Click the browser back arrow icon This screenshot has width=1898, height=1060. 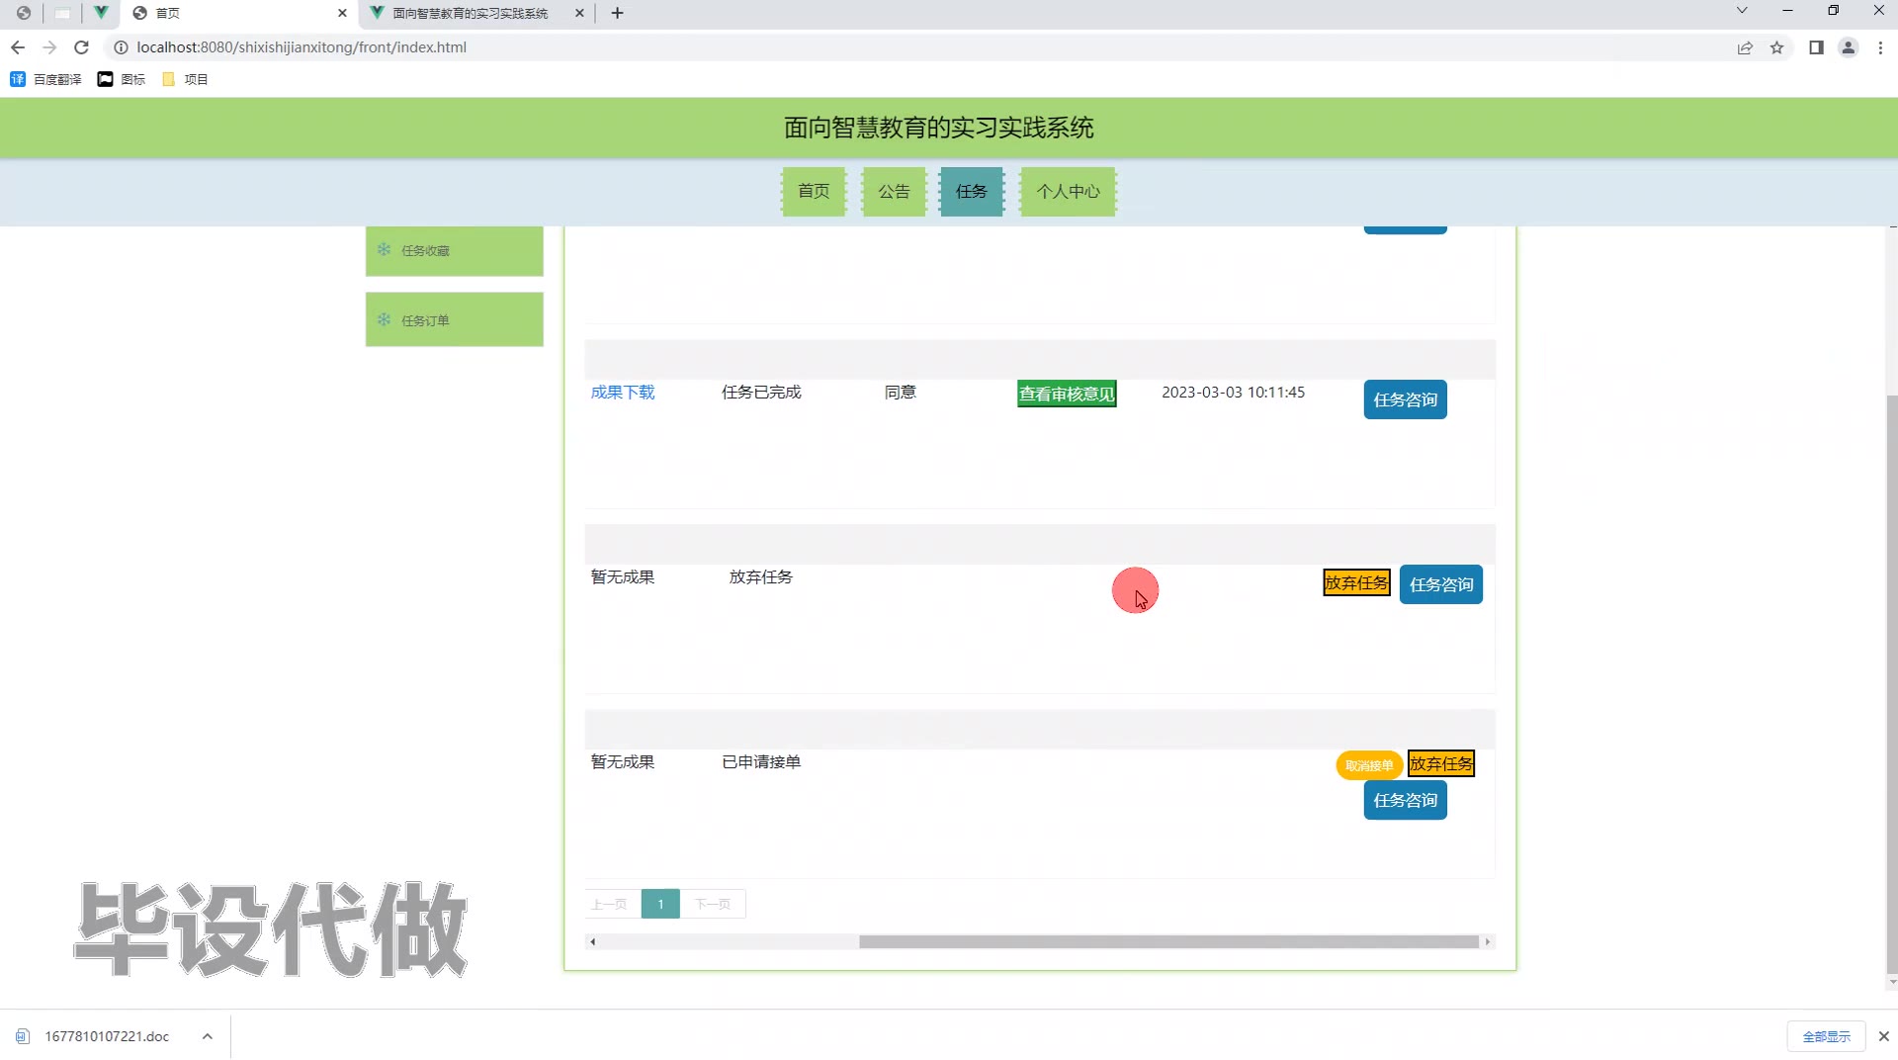18,47
